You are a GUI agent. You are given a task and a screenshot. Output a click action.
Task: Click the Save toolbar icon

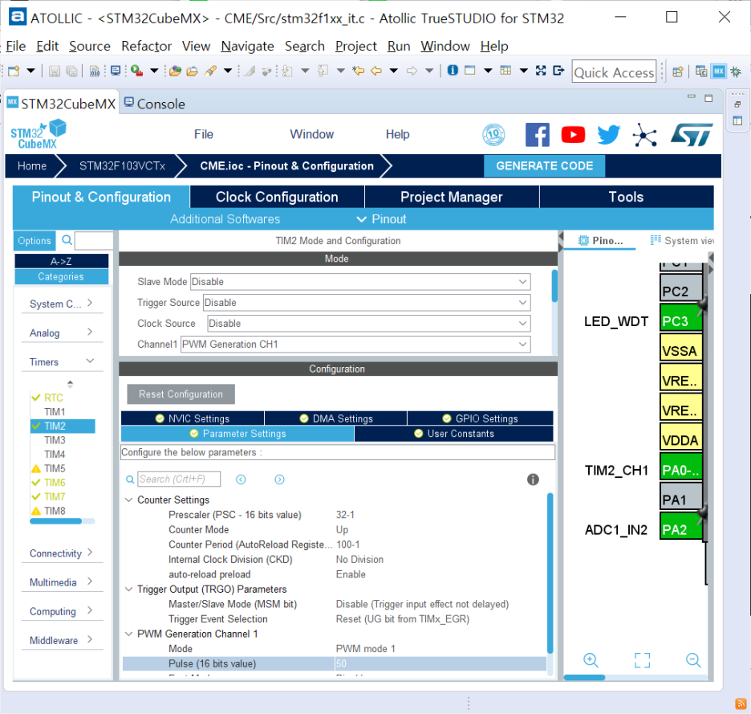[x=54, y=71]
